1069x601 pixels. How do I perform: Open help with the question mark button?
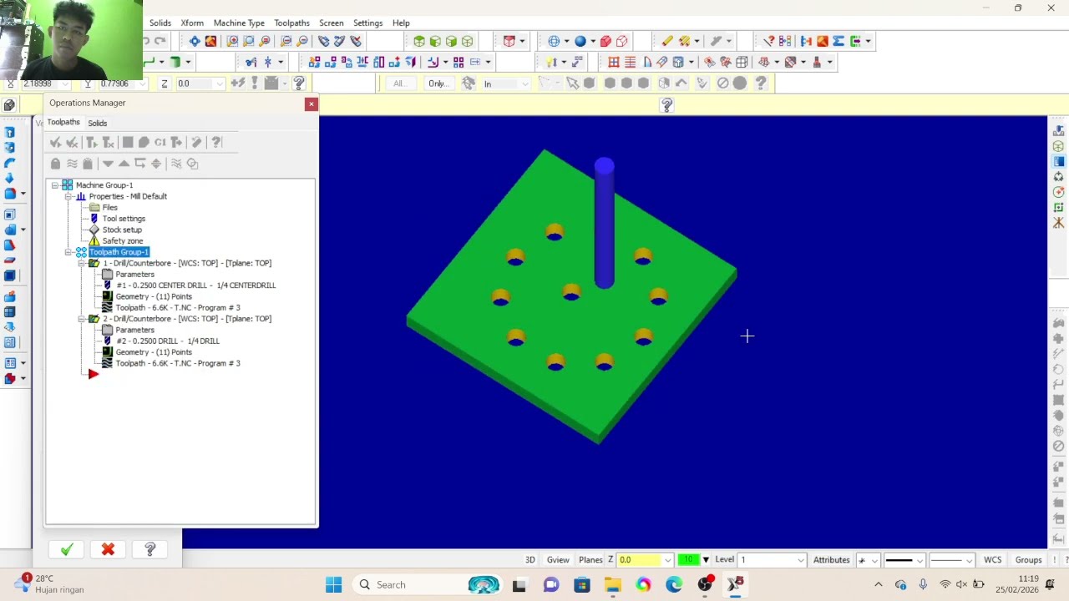150,549
